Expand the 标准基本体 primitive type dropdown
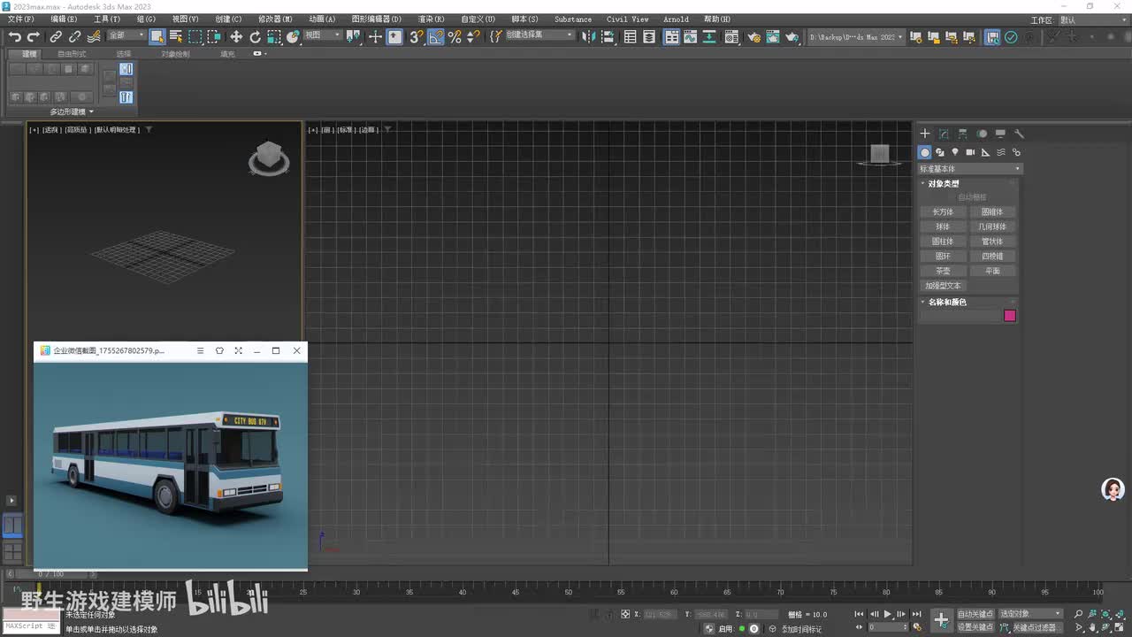This screenshot has height=637, width=1132. [969, 168]
